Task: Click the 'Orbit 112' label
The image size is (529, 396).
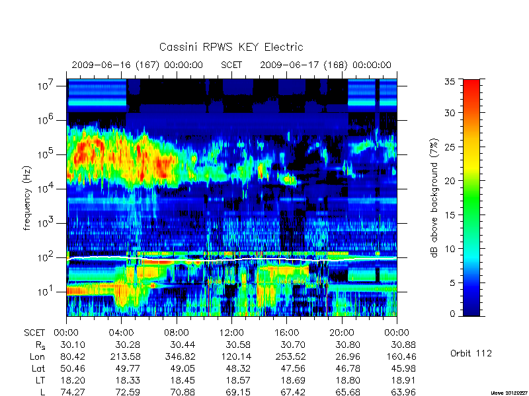Action: [471, 353]
